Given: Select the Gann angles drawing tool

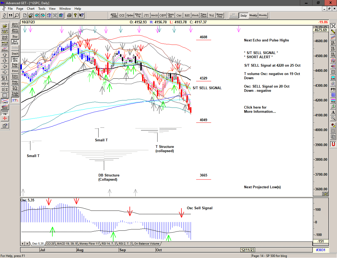Looking at the screenshot, I should click(x=5, y=107).
